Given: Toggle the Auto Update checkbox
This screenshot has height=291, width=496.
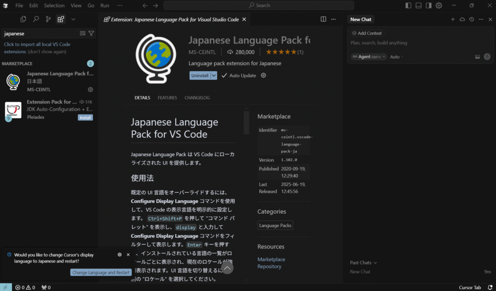Looking at the screenshot, I should [224, 75].
